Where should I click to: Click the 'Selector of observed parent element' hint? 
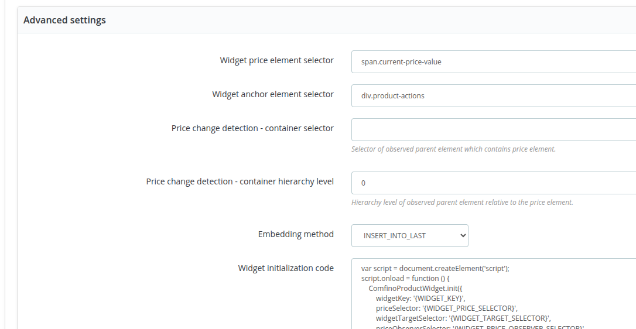point(453,149)
